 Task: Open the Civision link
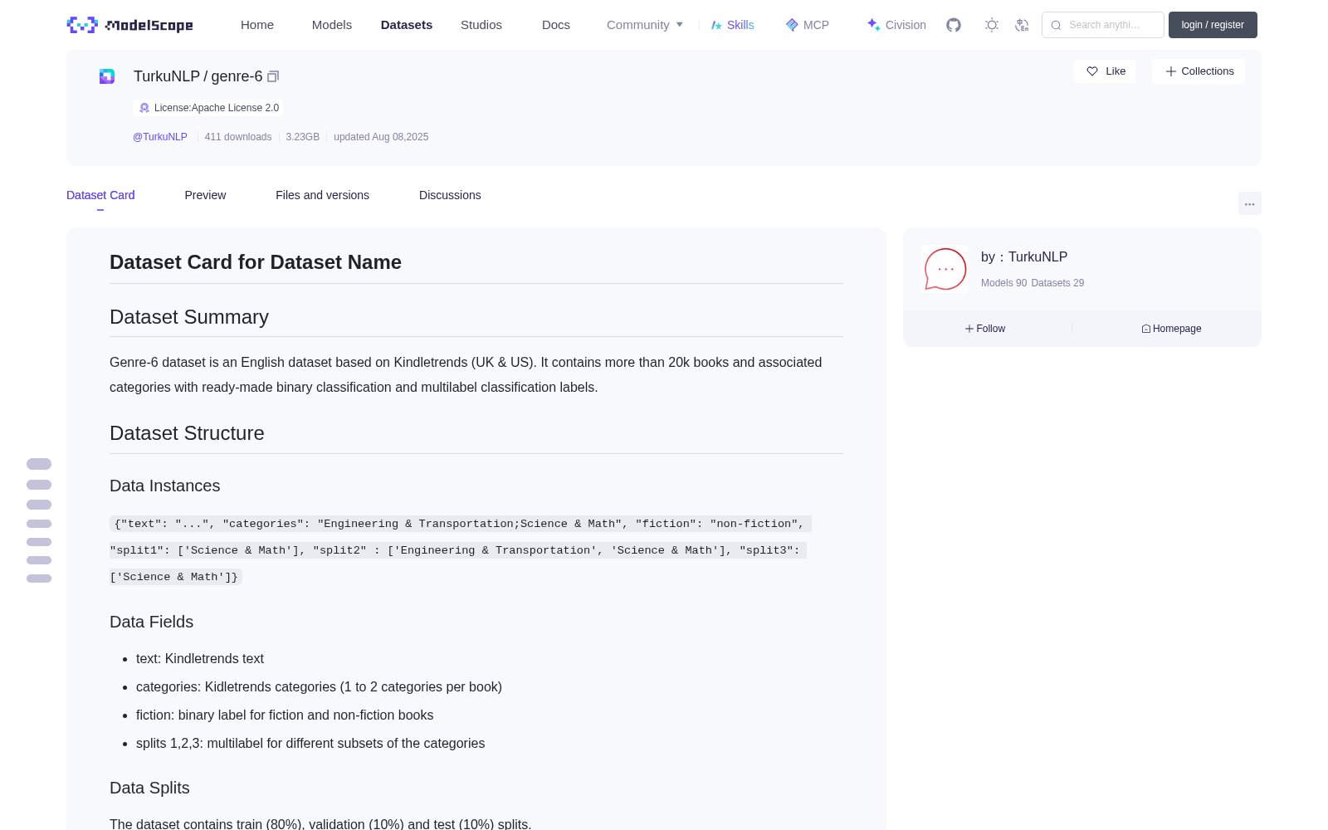pos(896,25)
